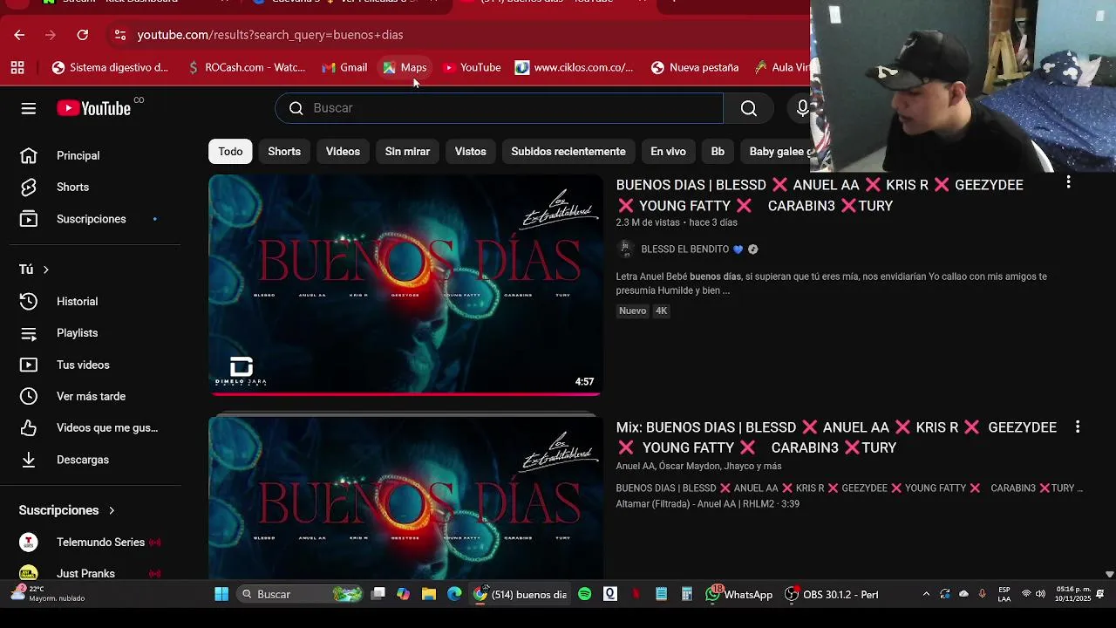
Task: Open site information icon in address bar
Action: click(119, 35)
